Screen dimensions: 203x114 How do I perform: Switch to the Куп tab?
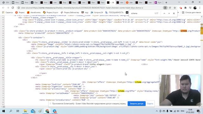coord(158,3)
